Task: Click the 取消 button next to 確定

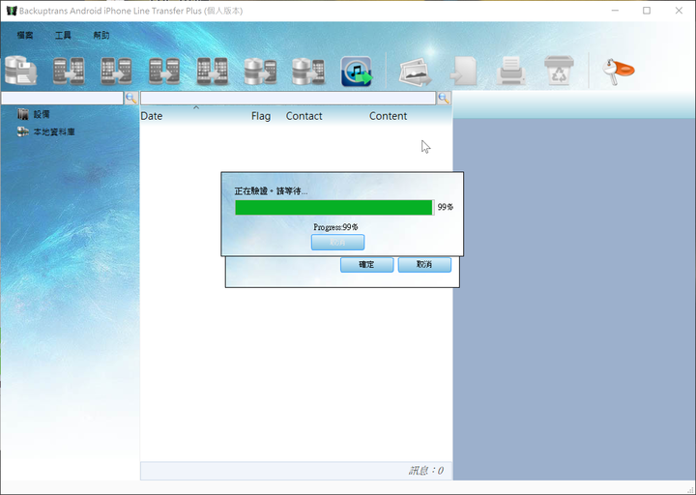Action: point(424,265)
